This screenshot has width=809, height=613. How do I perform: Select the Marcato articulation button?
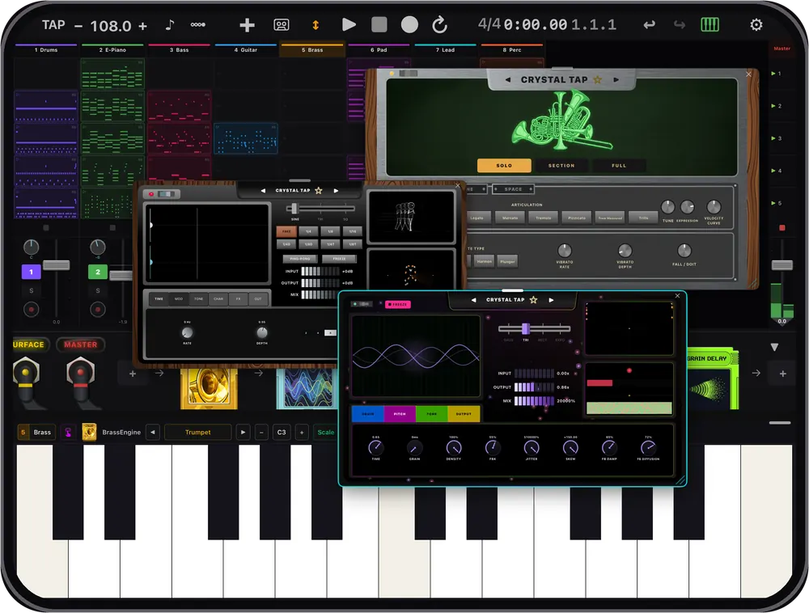(x=510, y=218)
